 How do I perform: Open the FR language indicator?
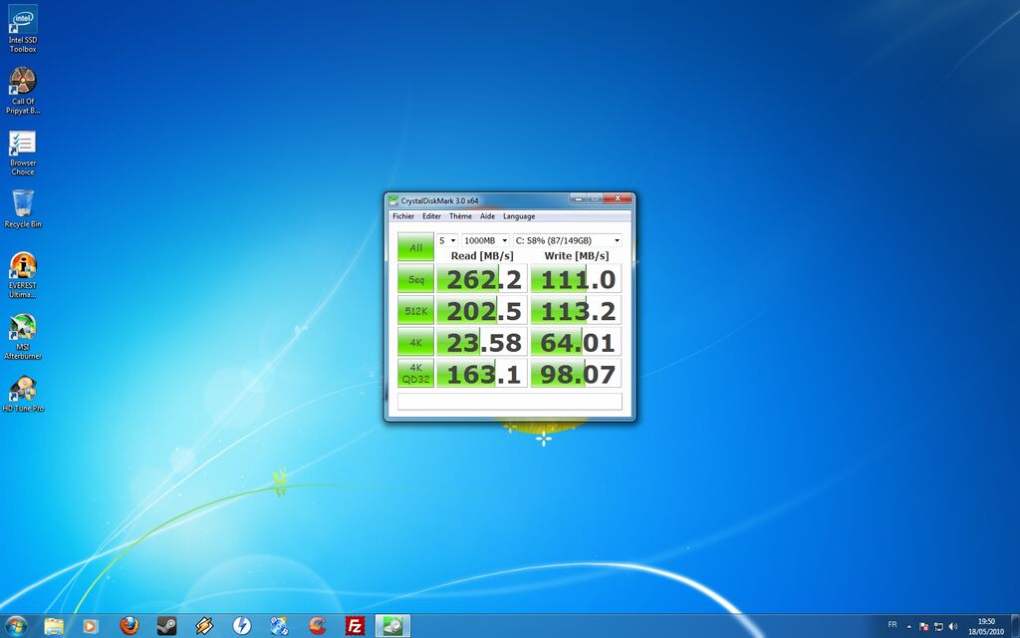click(x=892, y=625)
